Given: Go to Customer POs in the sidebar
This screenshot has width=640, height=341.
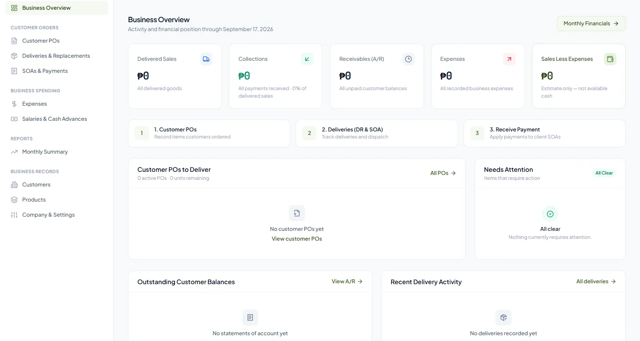Looking at the screenshot, I should point(57,41).
